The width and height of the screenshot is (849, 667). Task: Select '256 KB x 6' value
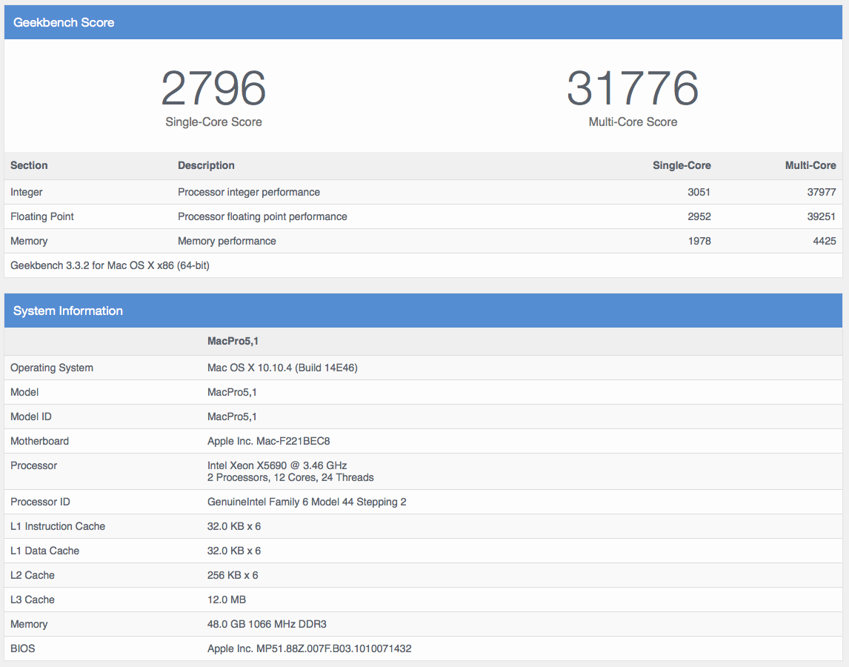tap(233, 575)
